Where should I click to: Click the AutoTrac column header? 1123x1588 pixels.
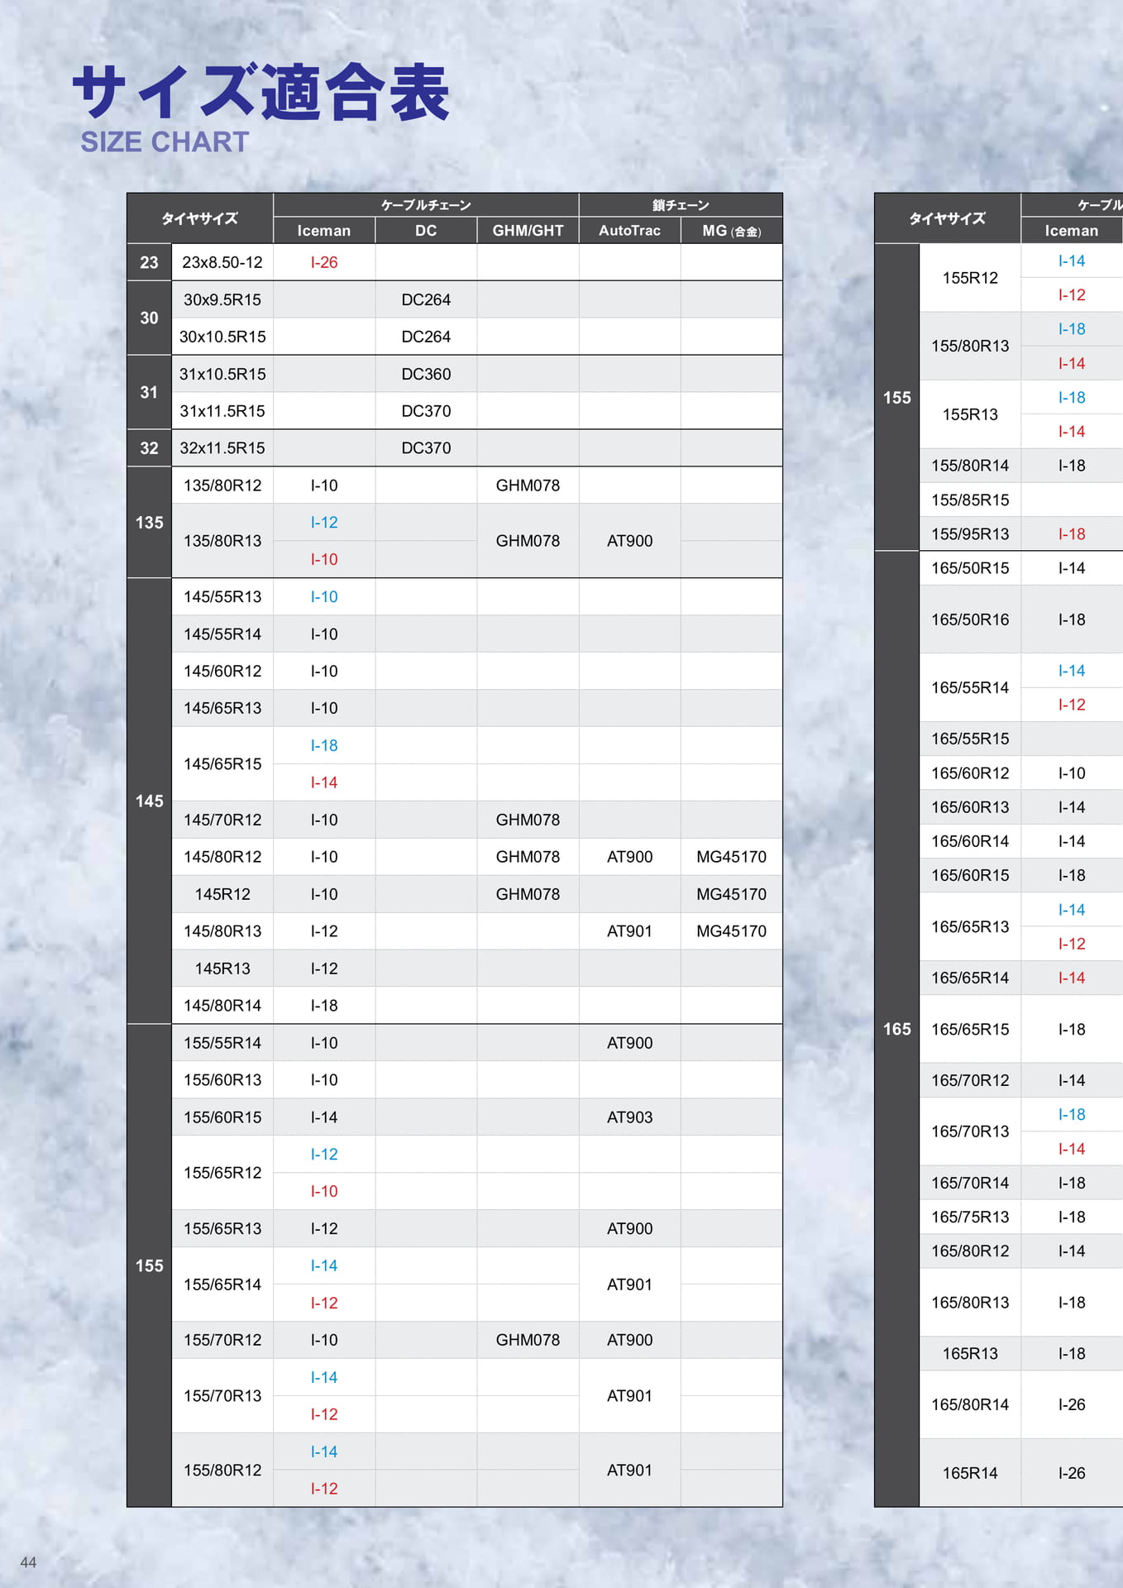(630, 231)
